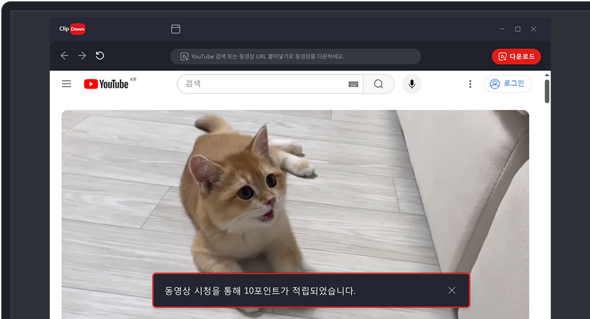Click the scrollbar up arrow
The height and width of the screenshot is (319, 590).
547,75
